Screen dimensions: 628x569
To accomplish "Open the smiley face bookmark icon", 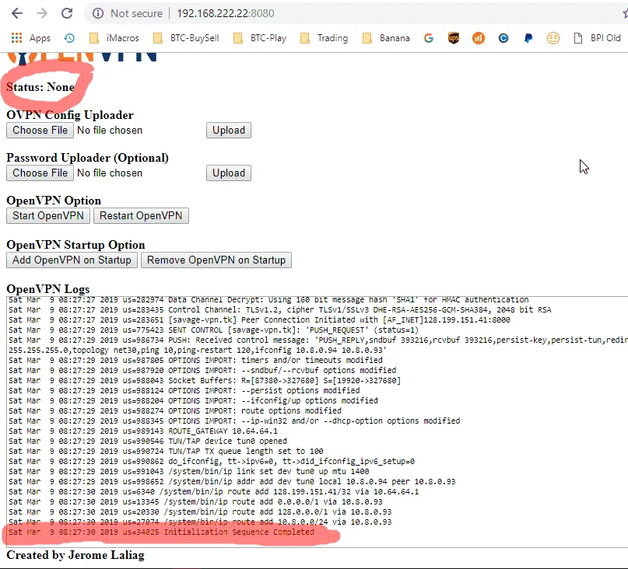I will 553,38.
